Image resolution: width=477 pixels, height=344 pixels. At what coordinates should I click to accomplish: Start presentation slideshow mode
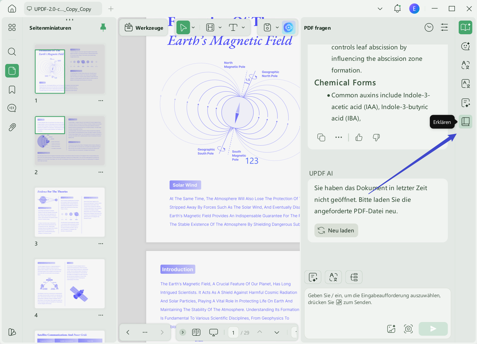click(x=214, y=332)
